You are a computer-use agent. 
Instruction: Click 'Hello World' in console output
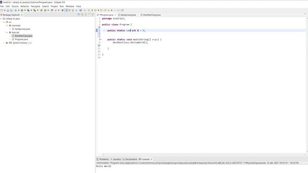click(103, 166)
